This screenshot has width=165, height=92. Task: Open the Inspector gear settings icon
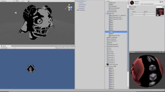[163, 2]
